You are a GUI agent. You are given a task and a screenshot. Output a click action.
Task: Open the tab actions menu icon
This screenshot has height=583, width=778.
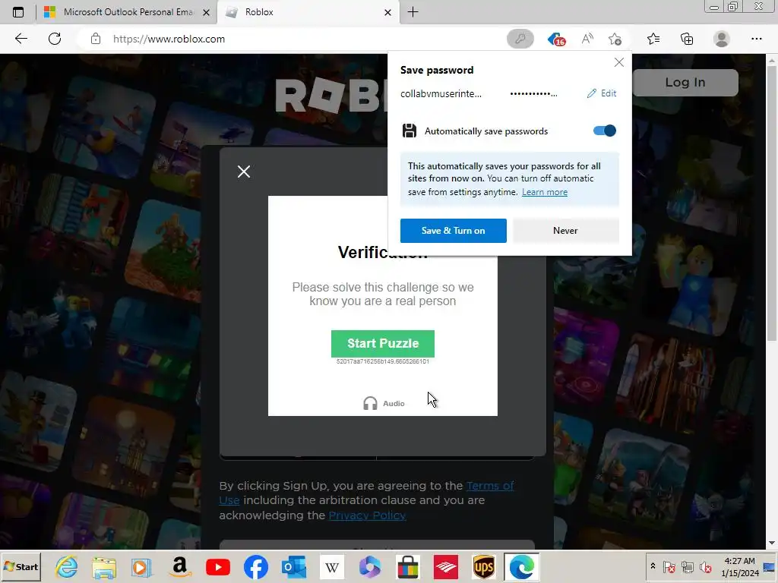(x=18, y=12)
